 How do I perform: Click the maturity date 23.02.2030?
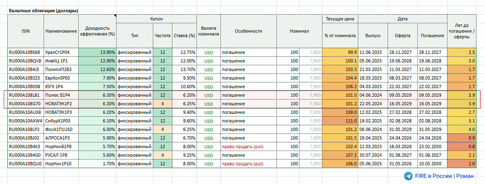click(432, 146)
